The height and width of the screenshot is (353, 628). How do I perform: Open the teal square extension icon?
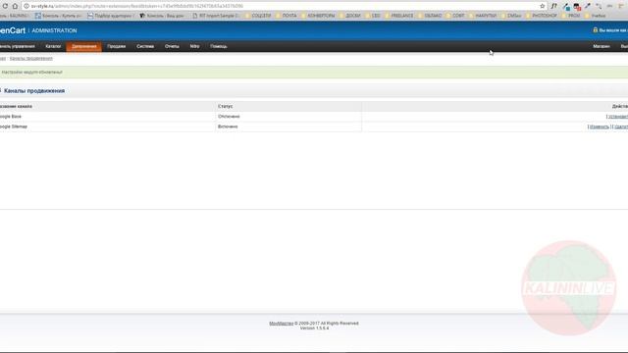point(566,7)
